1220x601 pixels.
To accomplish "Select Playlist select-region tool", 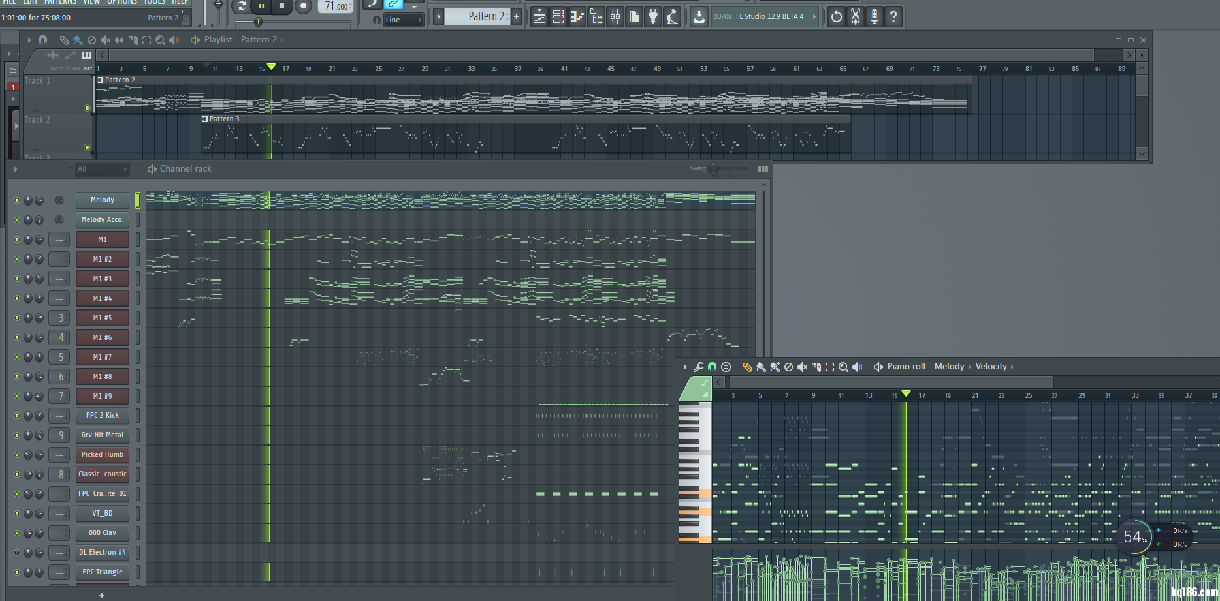I will 147,40.
